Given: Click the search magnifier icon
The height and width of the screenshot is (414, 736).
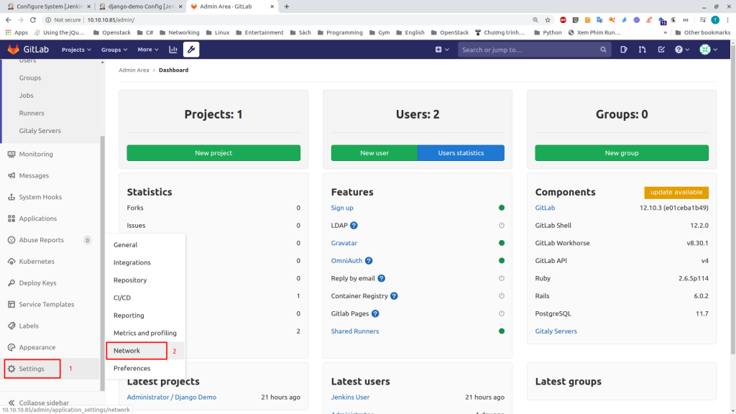Looking at the screenshot, I should (x=603, y=50).
